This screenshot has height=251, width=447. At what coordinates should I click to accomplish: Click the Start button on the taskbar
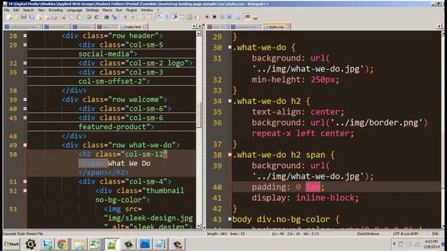pyautogui.click(x=11, y=244)
